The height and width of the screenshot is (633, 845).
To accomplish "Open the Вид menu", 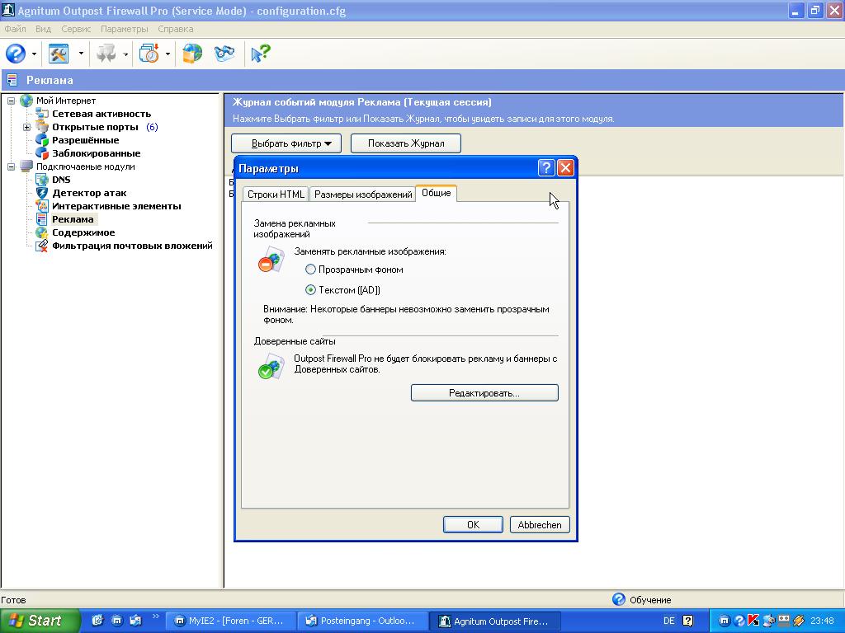I will tap(43, 29).
